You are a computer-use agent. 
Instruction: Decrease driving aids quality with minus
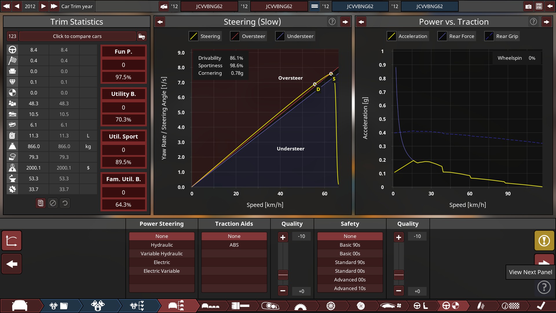(x=283, y=290)
